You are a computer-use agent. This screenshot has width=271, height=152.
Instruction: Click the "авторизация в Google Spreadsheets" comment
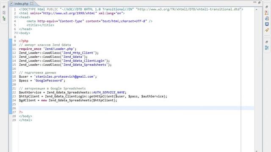pyautogui.click(x=53, y=89)
